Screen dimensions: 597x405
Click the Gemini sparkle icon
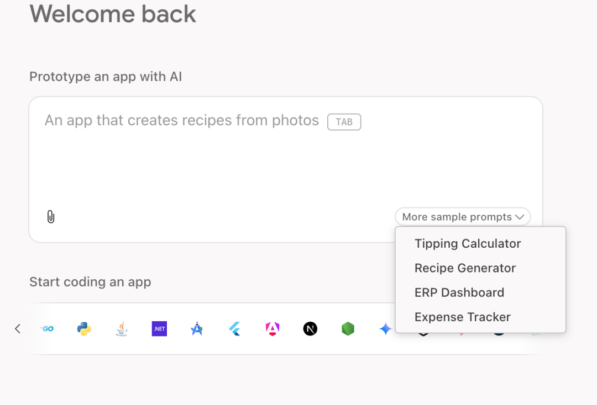click(x=385, y=328)
